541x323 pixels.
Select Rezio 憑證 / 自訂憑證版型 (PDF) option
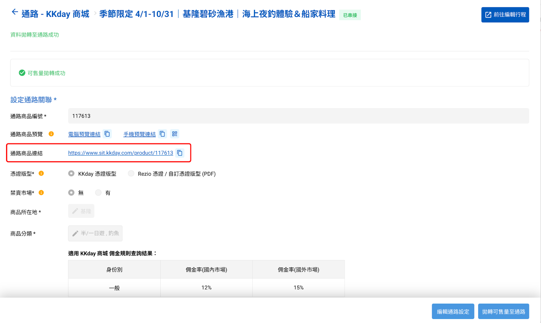click(x=131, y=174)
